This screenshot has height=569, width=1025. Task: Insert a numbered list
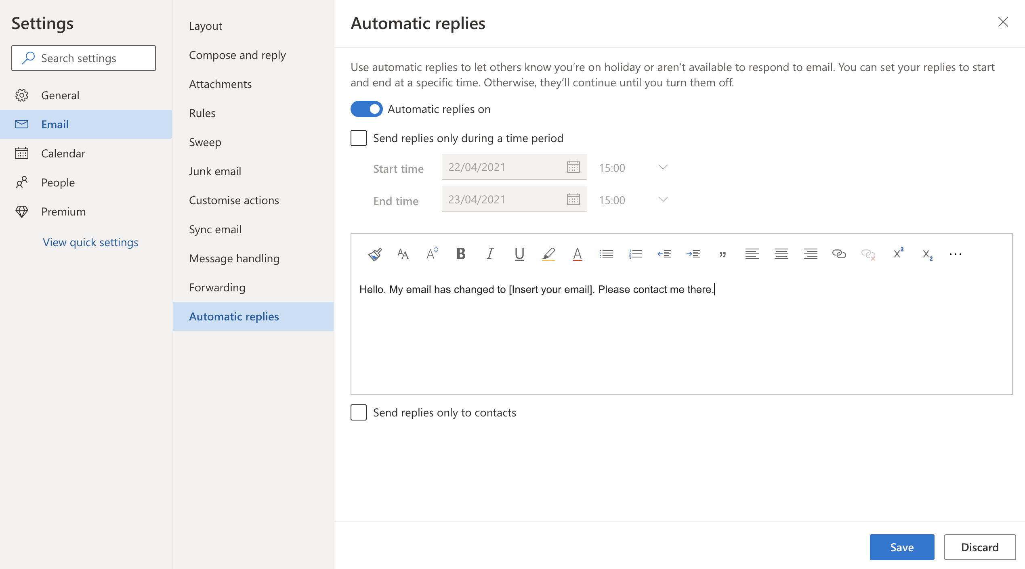click(636, 254)
